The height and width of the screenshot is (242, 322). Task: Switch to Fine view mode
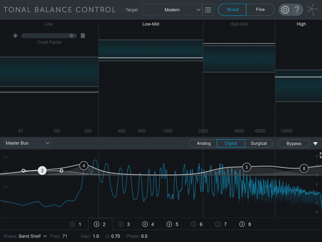click(260, 10)
